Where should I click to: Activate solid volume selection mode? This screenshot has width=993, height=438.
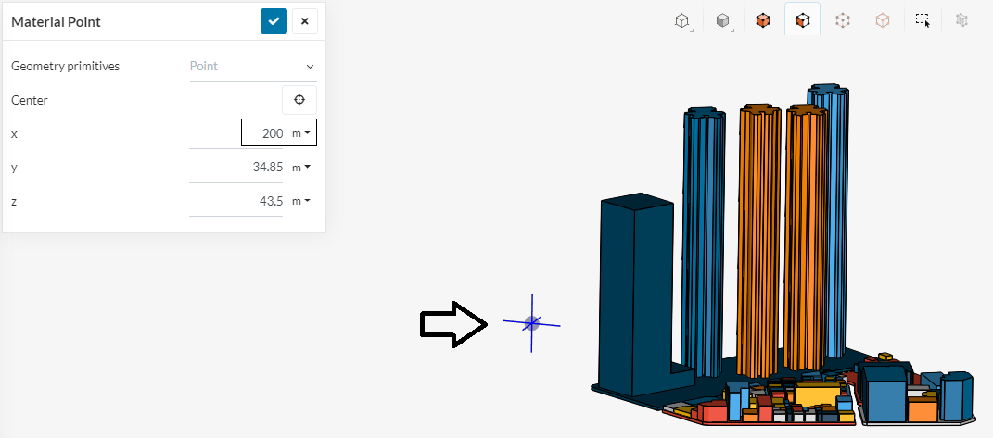click(x=762, y=20)
